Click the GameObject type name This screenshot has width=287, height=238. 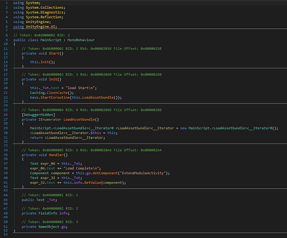[x=49, y=227]
